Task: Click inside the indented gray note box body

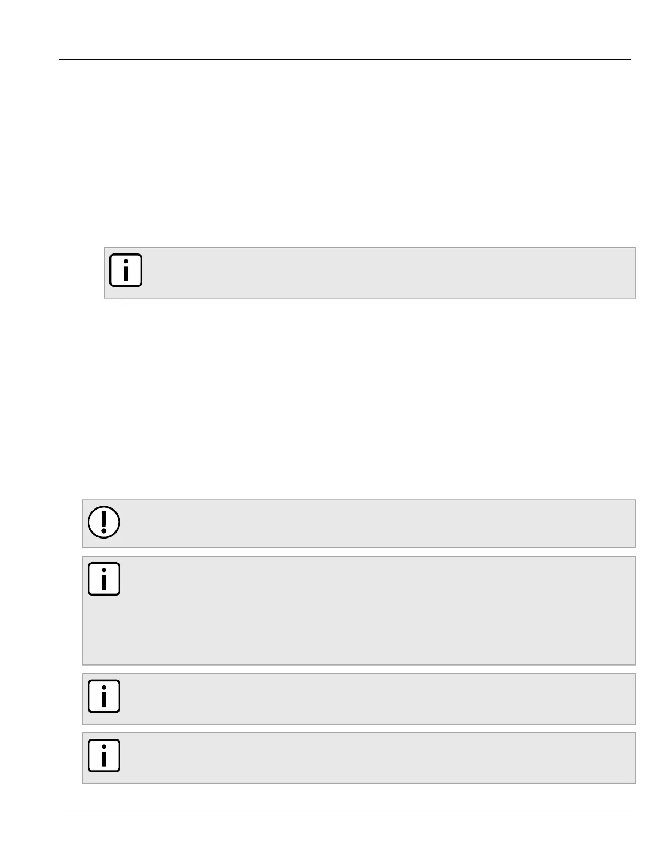Action: 389,273
